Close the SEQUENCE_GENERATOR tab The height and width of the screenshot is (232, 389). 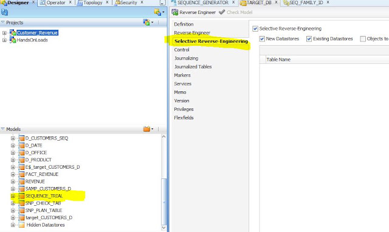click(233, 2)
